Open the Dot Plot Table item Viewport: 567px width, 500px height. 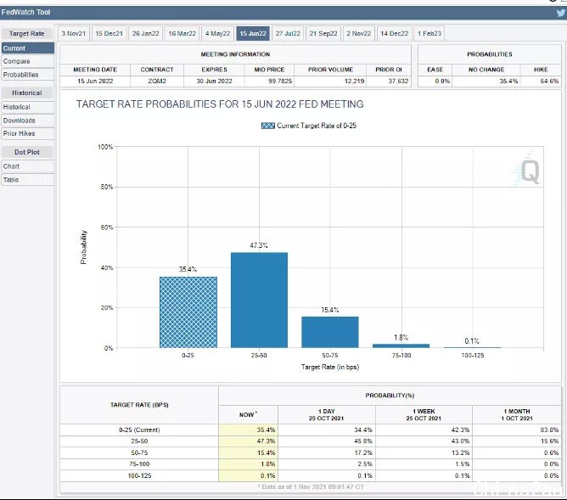pyautogui.click(x=27, y=180)
